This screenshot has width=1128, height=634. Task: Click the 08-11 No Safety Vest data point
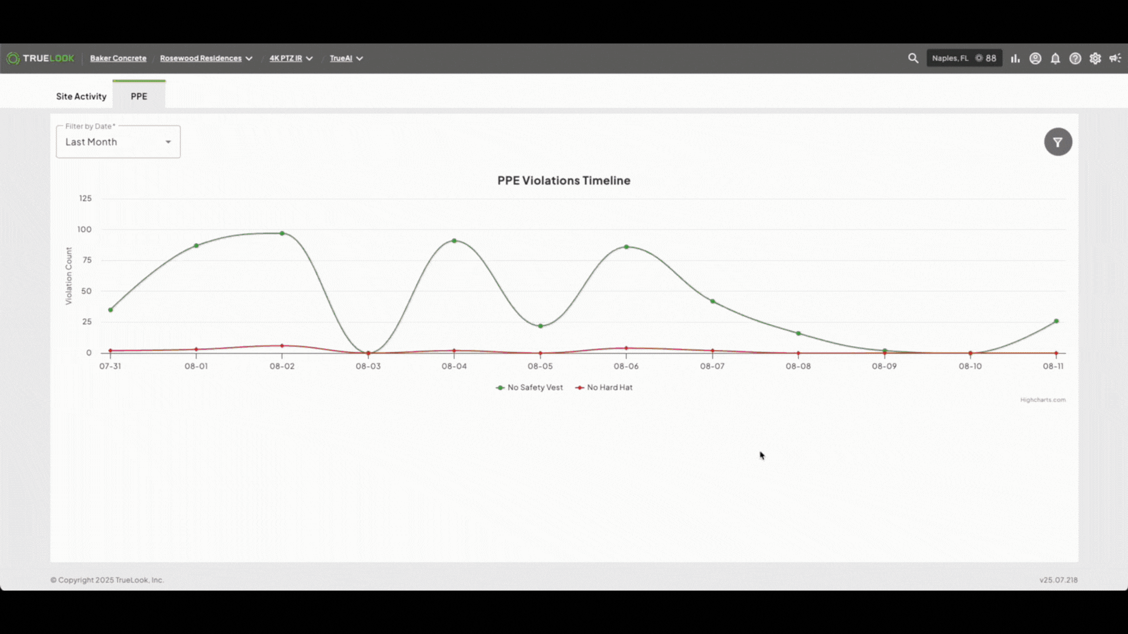(x=1056, y=321)
